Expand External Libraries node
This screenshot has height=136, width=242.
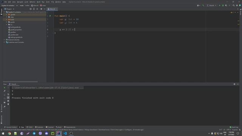[x=4, y=40]
